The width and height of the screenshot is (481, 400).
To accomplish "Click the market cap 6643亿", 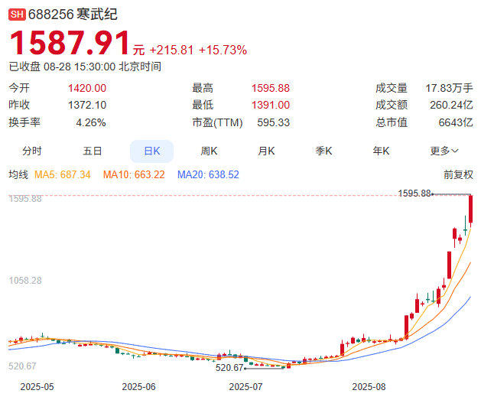I will [456, 122].
